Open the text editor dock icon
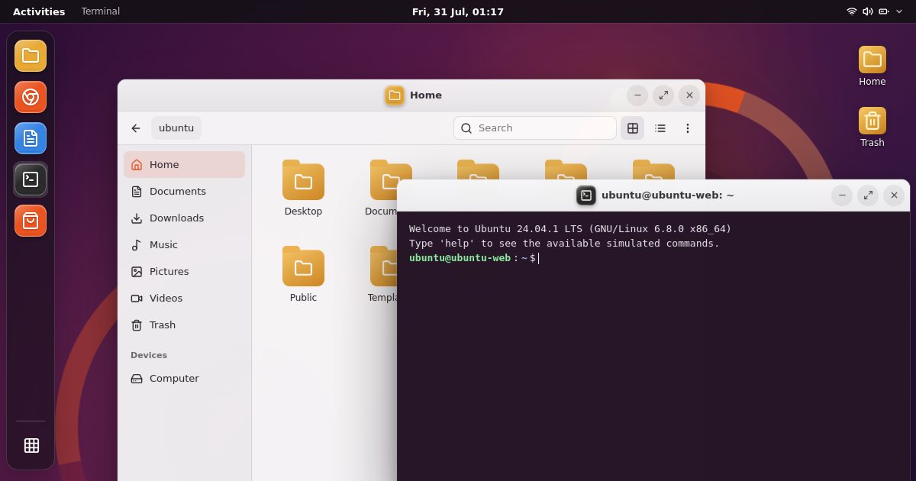 [x=31, y=138]
